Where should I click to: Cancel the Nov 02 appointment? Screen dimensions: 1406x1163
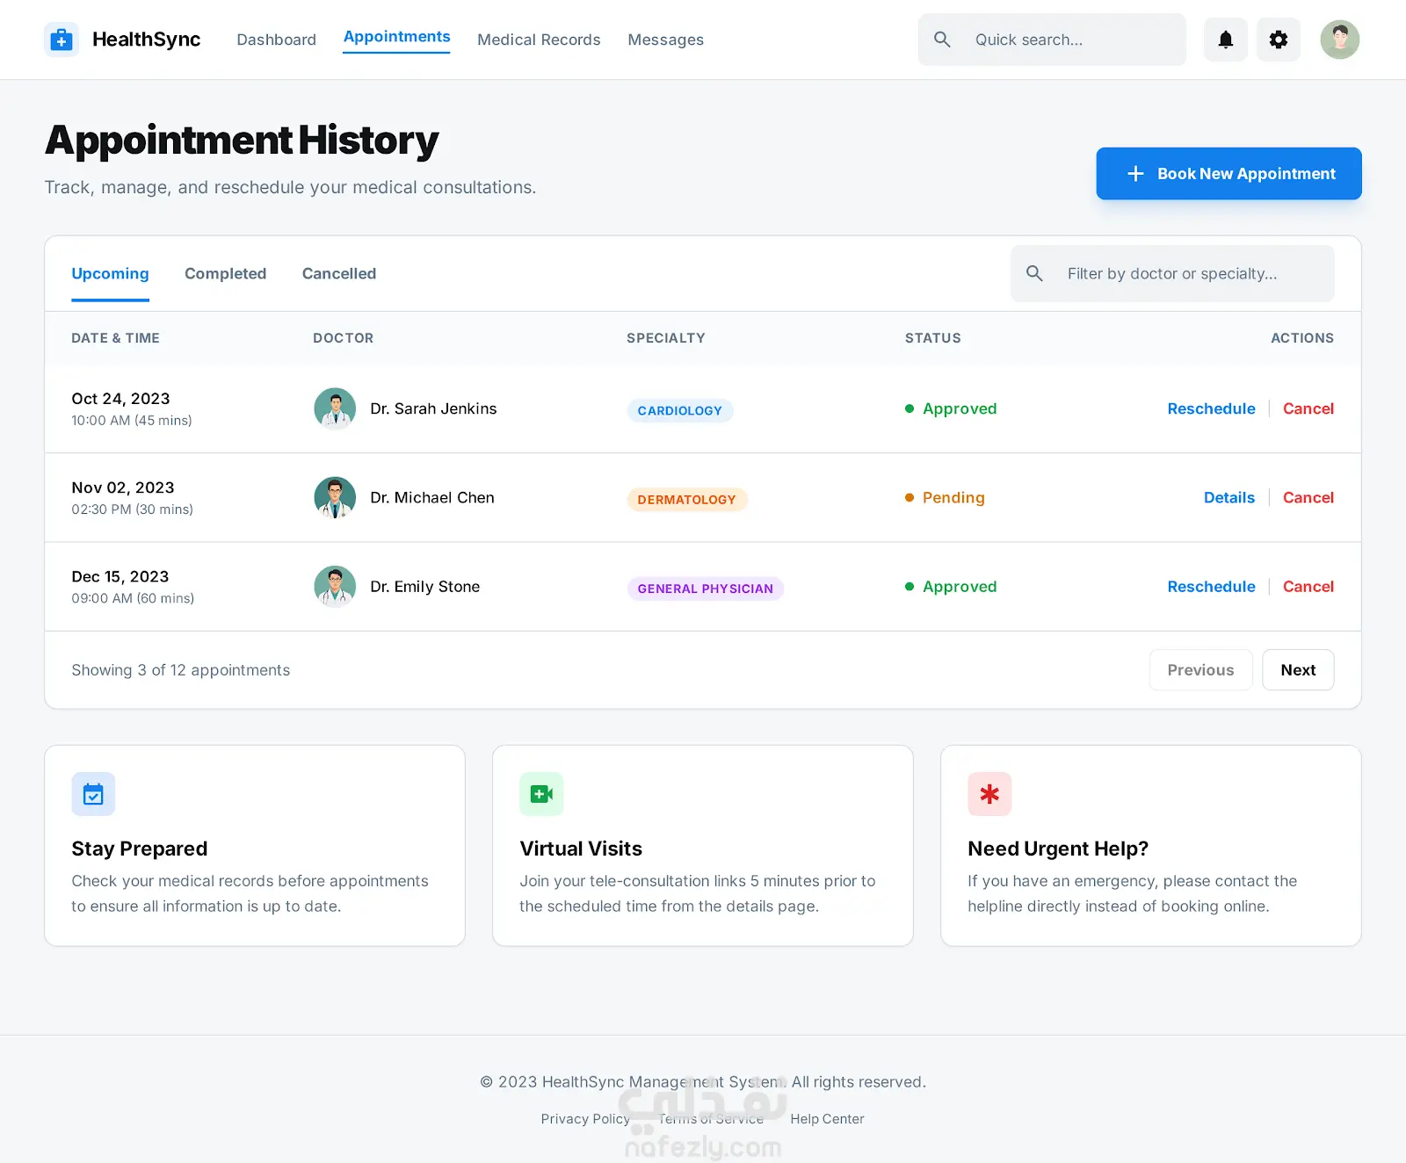click(x=1308, y=498)
